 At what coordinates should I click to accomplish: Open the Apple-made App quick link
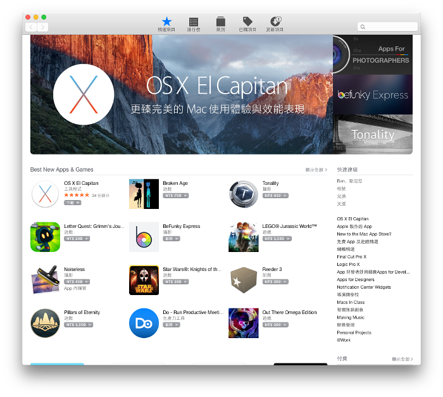354,227
